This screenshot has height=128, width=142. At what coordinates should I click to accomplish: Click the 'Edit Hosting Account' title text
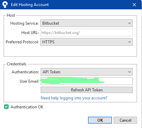[x=30, y=5]
